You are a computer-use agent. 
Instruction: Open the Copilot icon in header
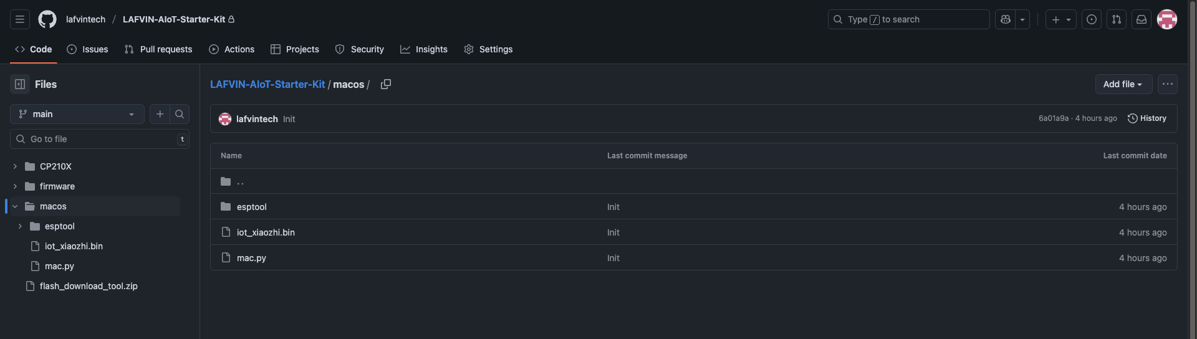click(1006, 19)
